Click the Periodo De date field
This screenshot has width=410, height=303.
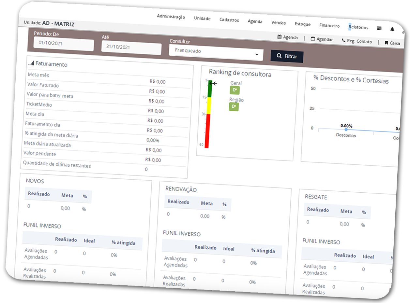(64, 44)
